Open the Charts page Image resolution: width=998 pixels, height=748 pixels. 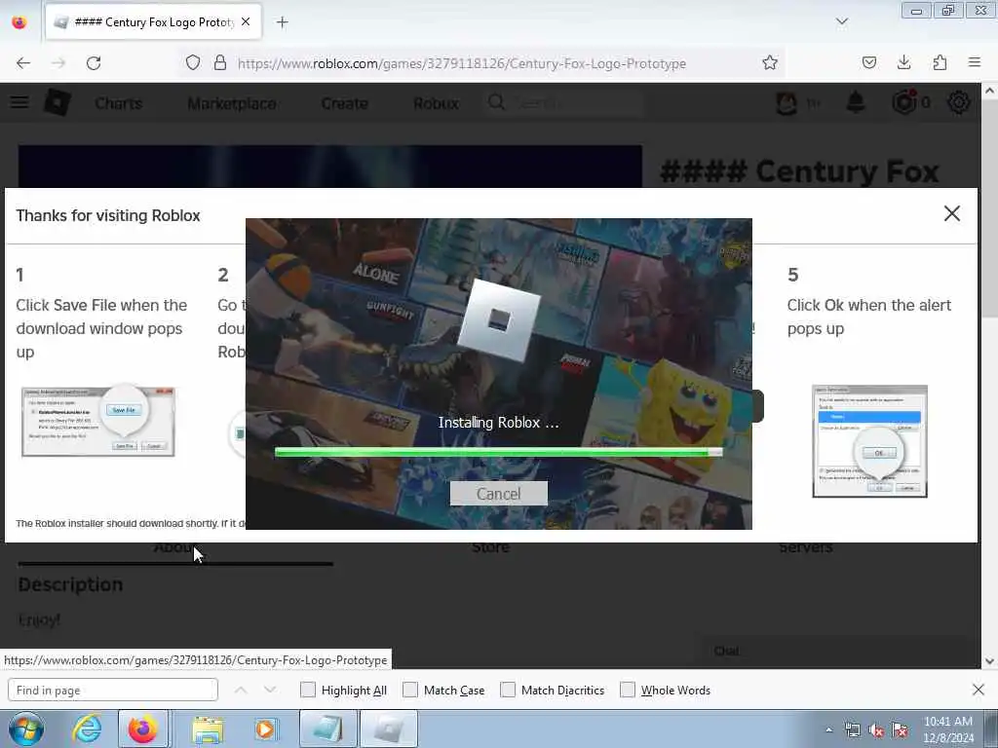point(118,103)
